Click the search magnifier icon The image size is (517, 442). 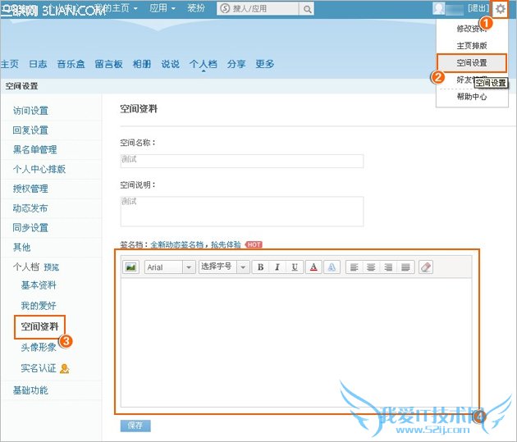307,9
